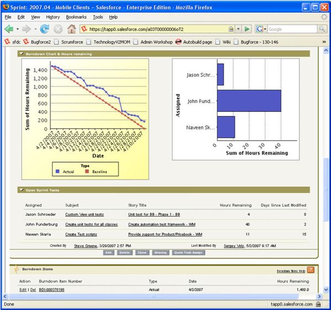Open Create automation test framework story link
Screen dimensions: 331x310
pos(162,225)
